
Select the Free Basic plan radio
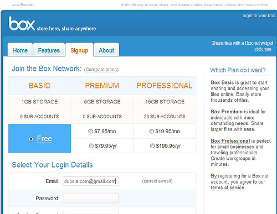[31, 139]
